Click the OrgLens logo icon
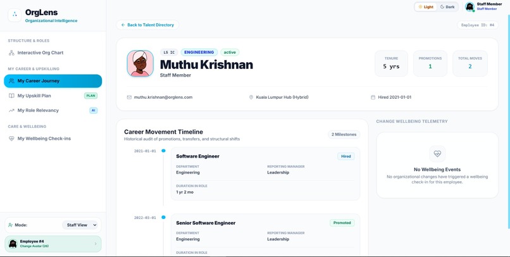 [x=15, y=15]
